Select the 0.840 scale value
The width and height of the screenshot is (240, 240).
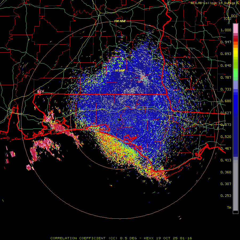pos(226,66)
